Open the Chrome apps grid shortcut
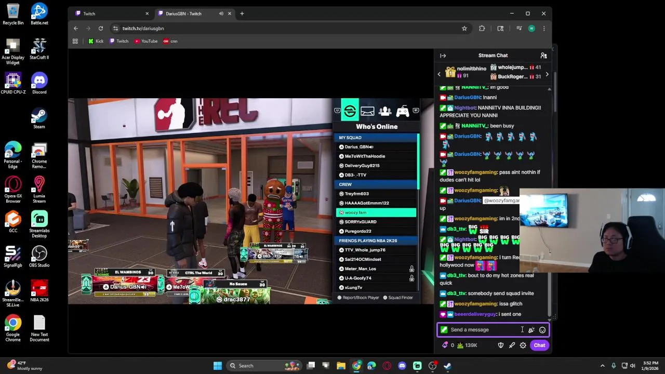 click(x=75, y=41)
